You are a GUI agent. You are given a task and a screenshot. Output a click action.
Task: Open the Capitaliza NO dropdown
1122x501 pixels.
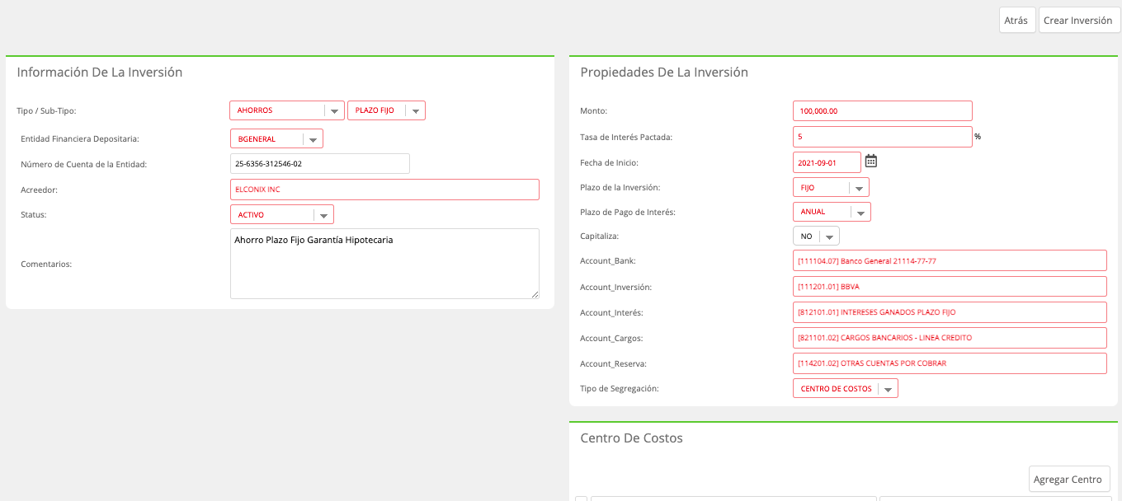[816, 236]
